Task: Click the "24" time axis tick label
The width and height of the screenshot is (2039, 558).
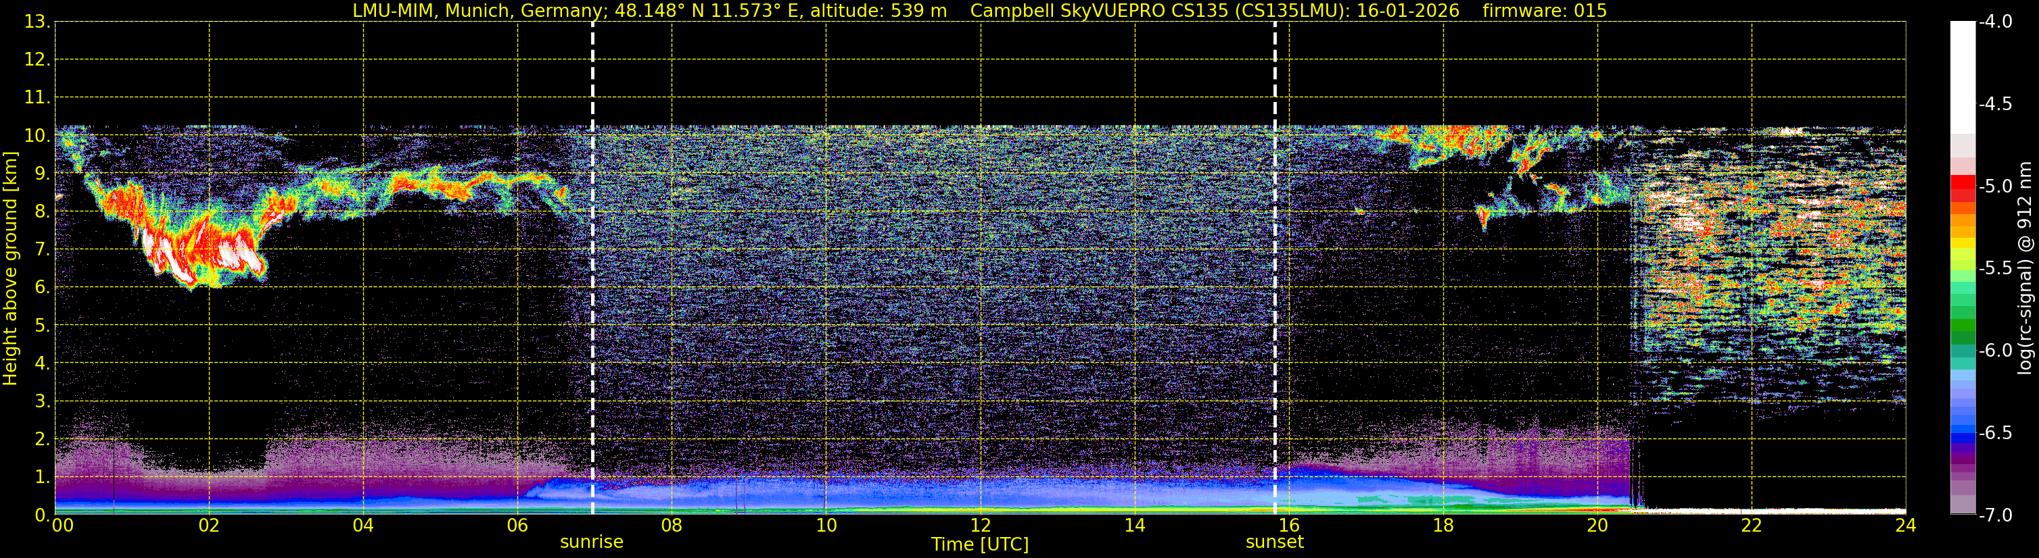Action: click(1906, 526)
